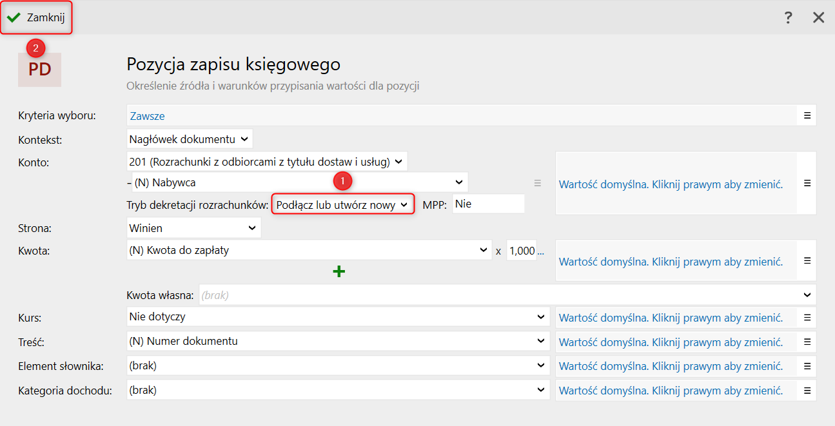
Task: Open the hamburger menu in the Treść row
Action: 807,342
